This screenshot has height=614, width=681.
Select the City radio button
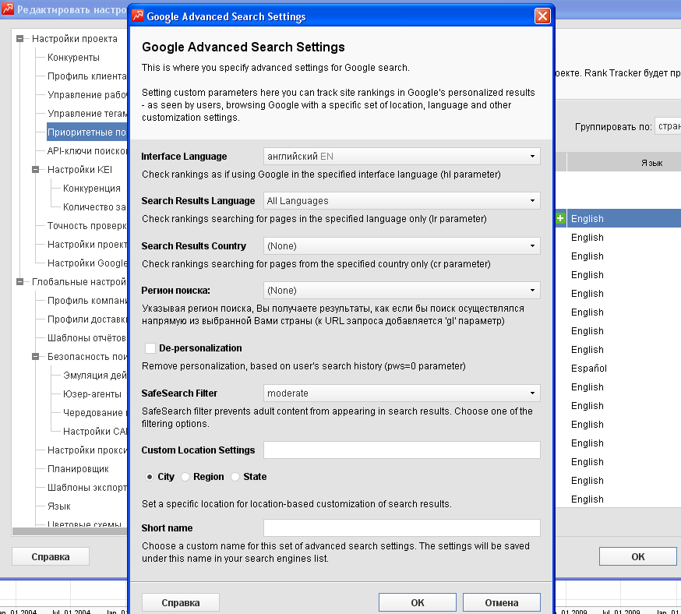pos(150,477)
